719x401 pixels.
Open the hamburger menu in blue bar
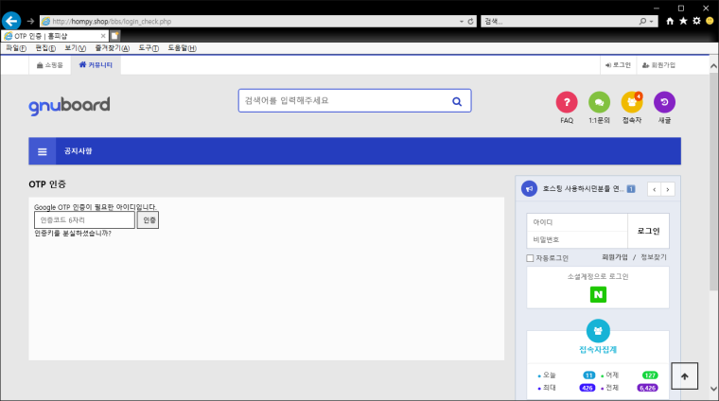pos(42,151)
